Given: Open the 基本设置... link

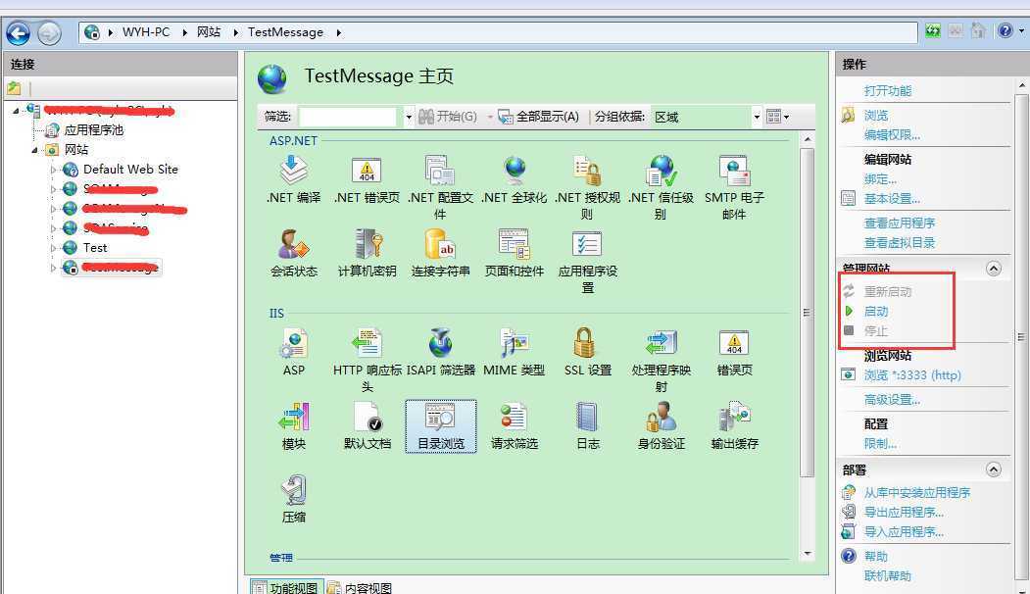Looking at the screenshot, I should click(x=892, y=198).
